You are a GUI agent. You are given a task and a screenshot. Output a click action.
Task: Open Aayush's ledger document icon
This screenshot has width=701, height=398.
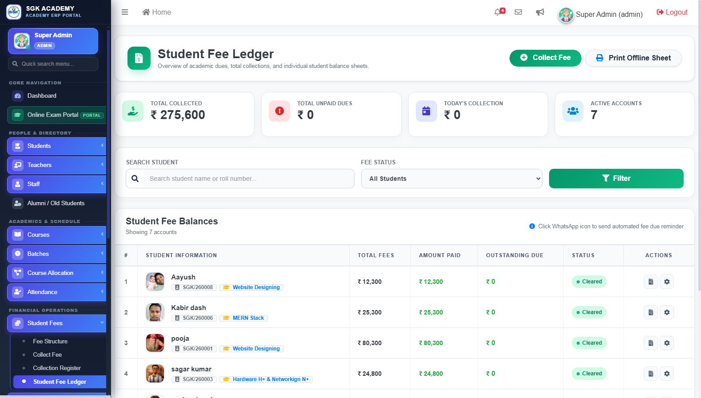click(651, 282)
